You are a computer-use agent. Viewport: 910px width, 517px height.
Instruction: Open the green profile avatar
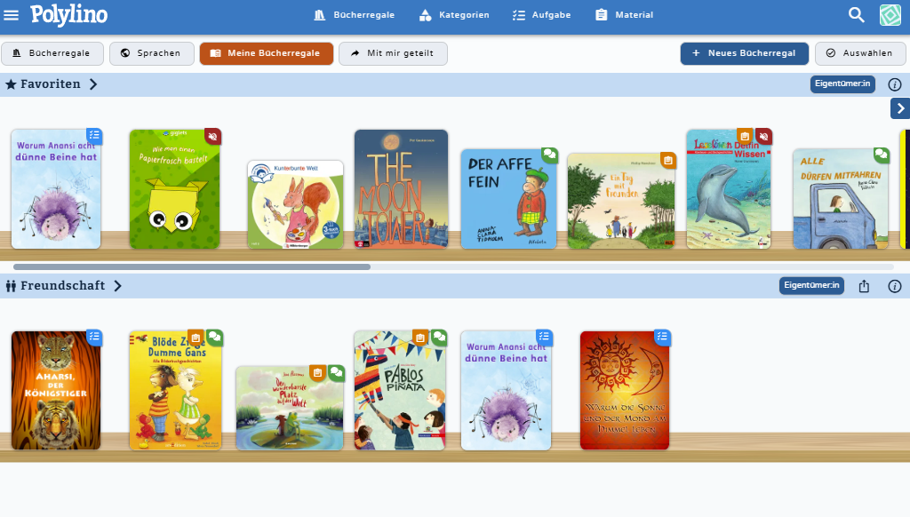coord(890,15)
